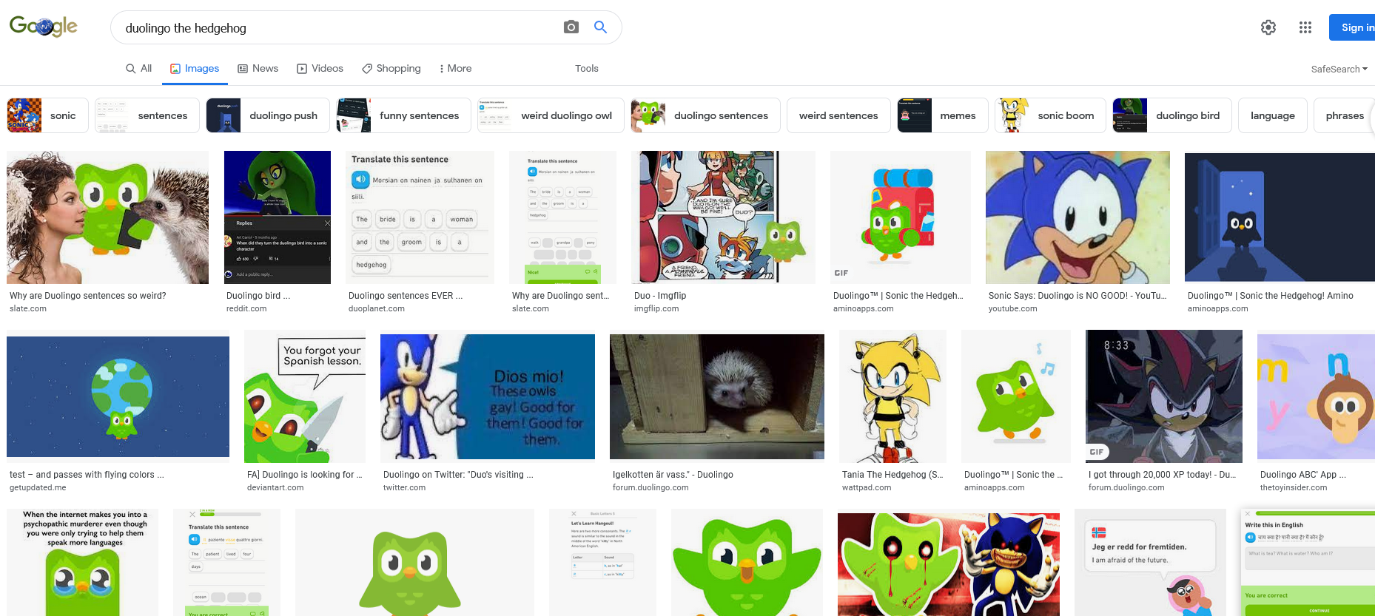Pick the 'duolingo bird' chip
1375x616 pixels.
pos(1172,115)
